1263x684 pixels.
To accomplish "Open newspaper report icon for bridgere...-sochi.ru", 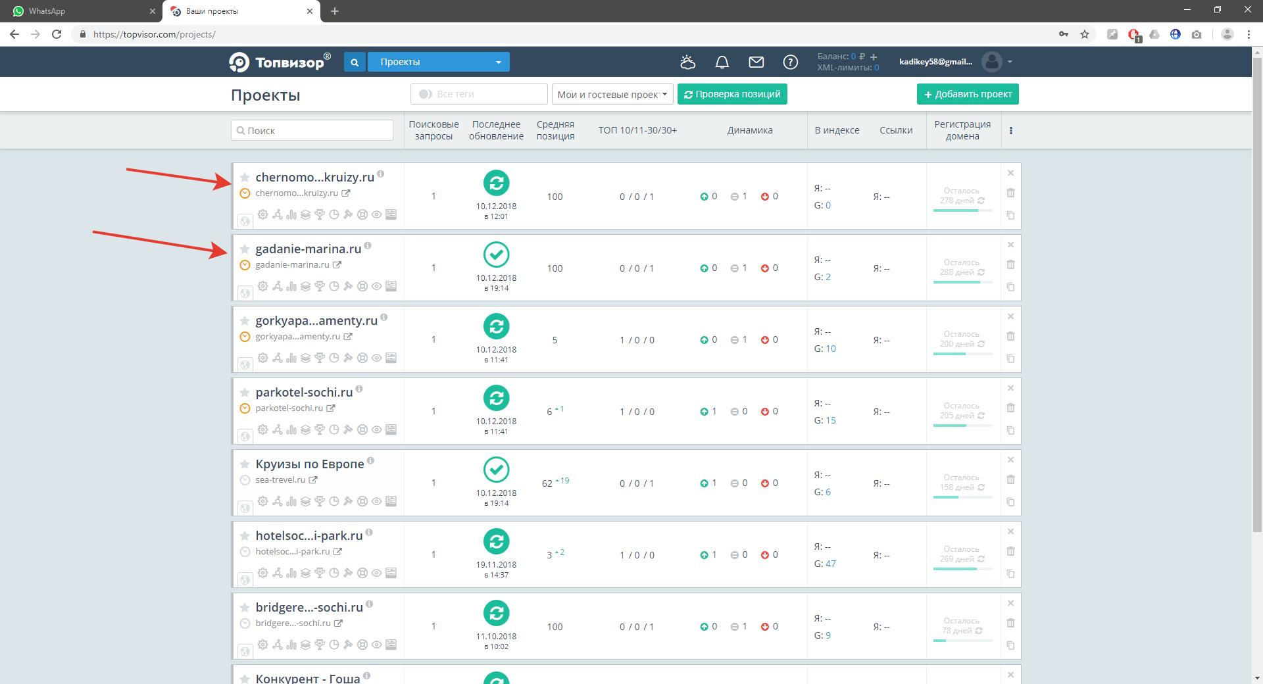I will click(391, 645).
